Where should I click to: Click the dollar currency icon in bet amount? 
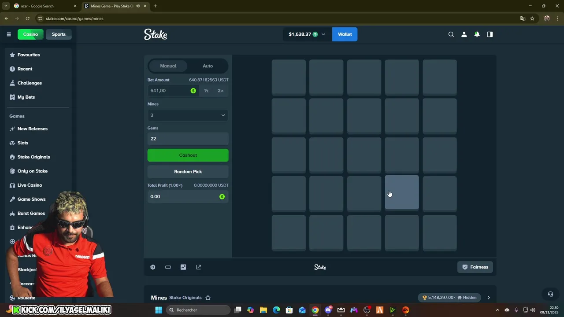click(193, 91)
